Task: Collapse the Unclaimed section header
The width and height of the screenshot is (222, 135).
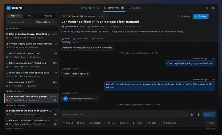Action: tap(31, 29)
